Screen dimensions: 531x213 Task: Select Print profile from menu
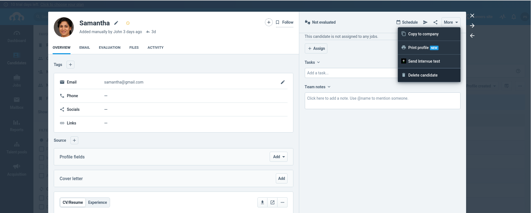[429, 48]
